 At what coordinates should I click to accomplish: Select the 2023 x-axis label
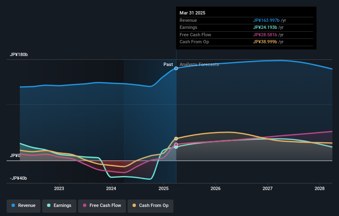59,188
